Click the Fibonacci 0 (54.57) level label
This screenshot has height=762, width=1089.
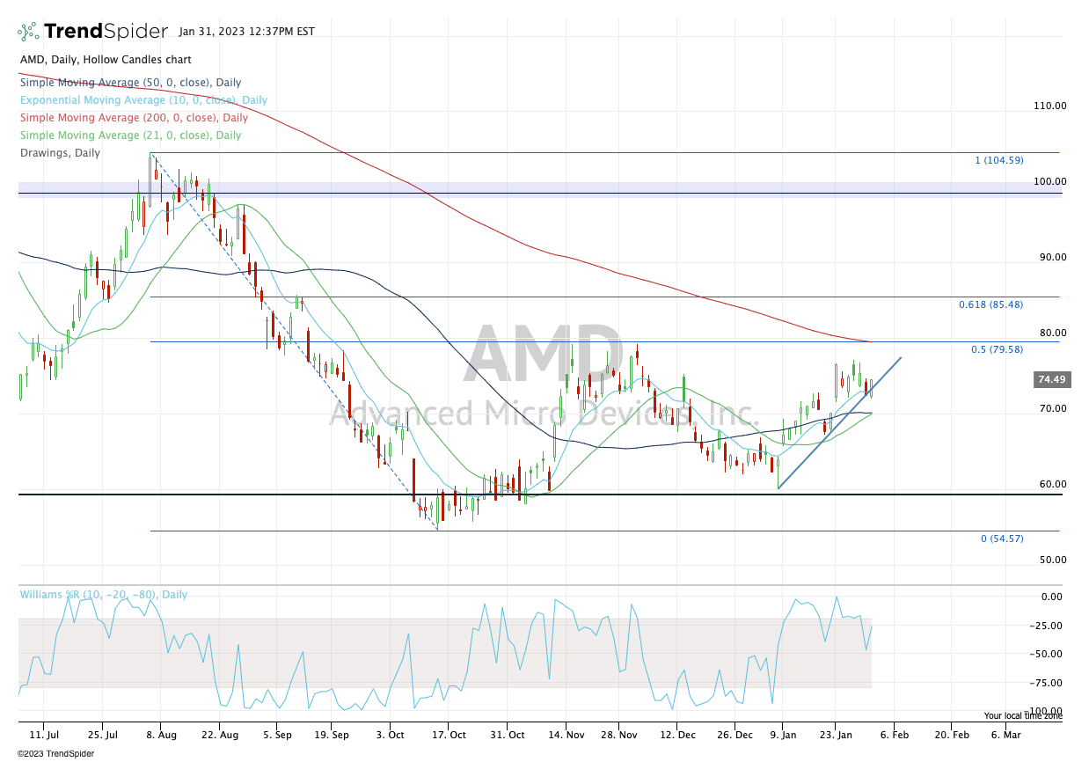coord(1002,539)
